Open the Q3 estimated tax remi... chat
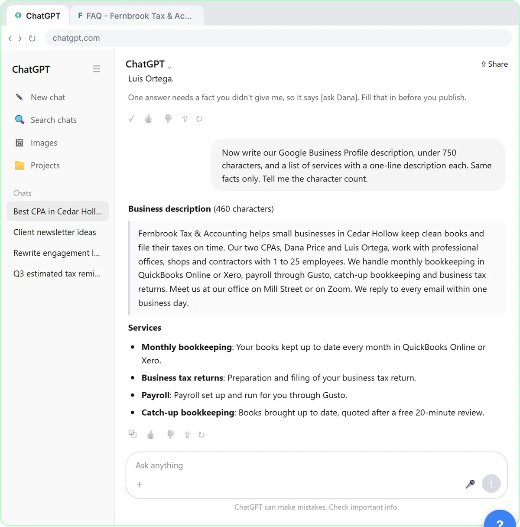Screen dimensions: 520x527 coord(58,274)
